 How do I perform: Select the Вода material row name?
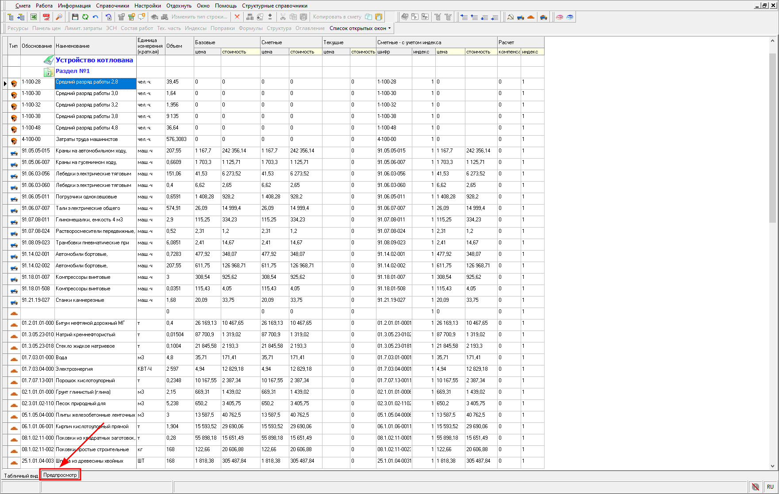click(x=61, y=357)
